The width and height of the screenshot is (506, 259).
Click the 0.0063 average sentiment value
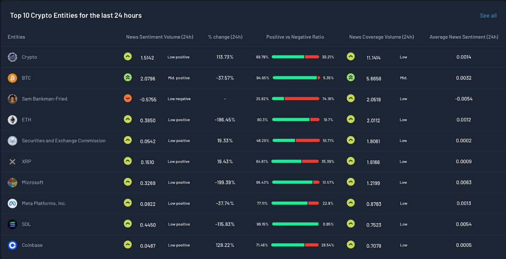point(464,182)
